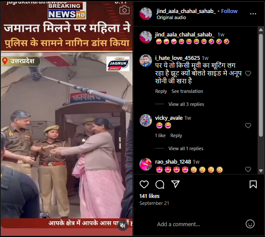
Task: Open comments via the speech bubble icon
Action: point(160,184)
